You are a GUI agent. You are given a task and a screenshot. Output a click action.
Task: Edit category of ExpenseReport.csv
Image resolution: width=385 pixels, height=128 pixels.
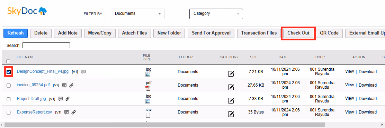point(231,114)
